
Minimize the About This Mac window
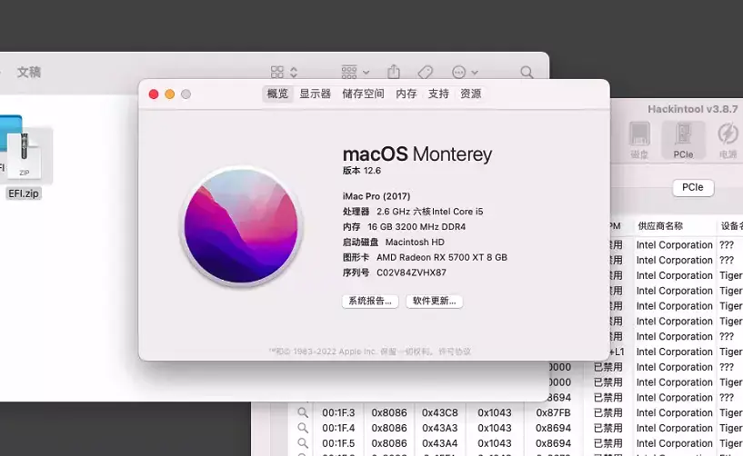pyautogui.click(x=170, y=94)
